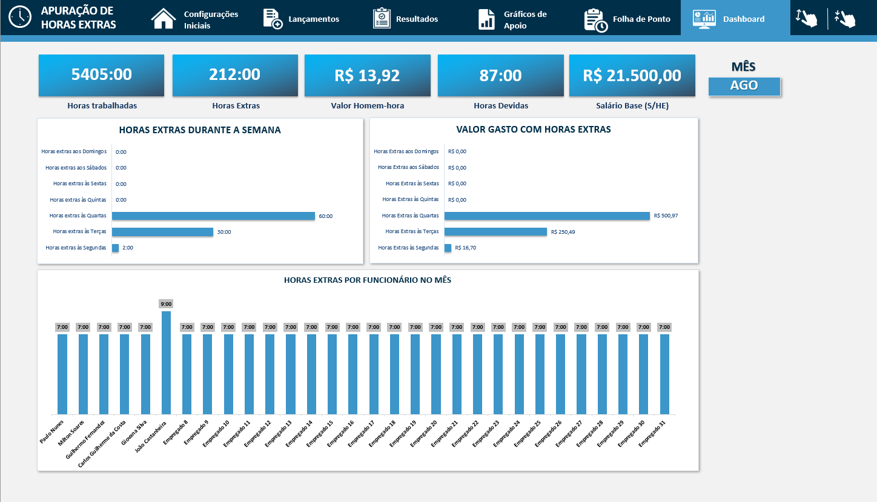Click the R$ 250,49 Terças bar
877x502 pixels.
(x=495, y=232)
